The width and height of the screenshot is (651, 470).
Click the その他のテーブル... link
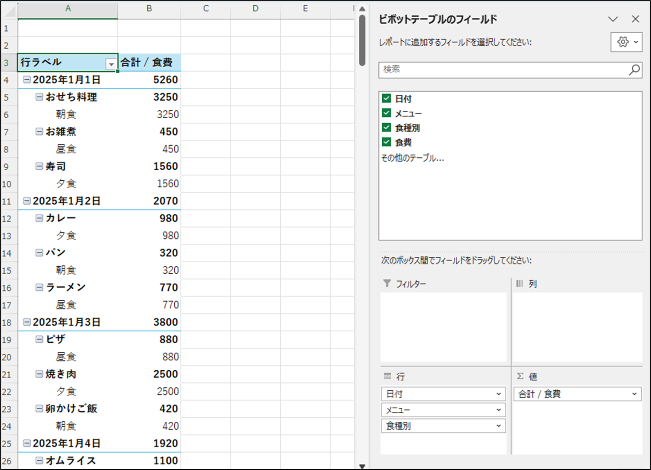tap(412, 158)
